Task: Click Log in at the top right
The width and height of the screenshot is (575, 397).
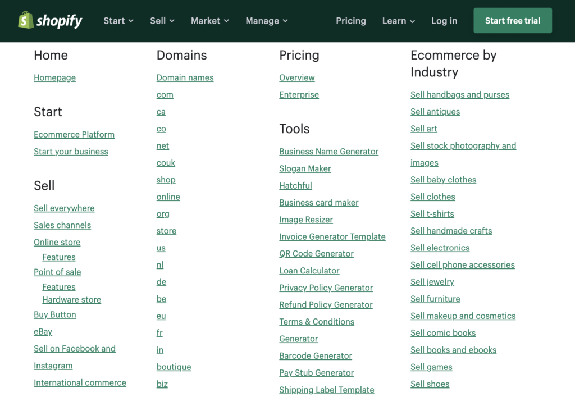Action: click(x=444, y=21)
